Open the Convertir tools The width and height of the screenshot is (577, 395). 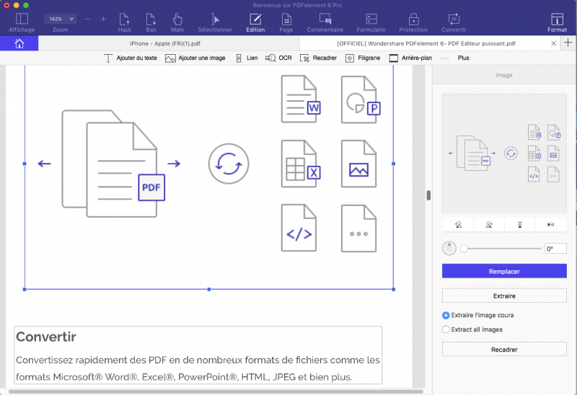tap(454, 22)
